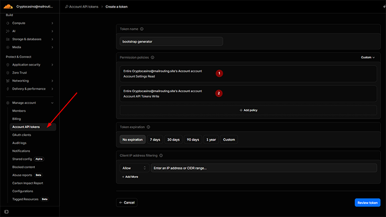Select No expiration option
386x217 pixels.
[132, 140]
